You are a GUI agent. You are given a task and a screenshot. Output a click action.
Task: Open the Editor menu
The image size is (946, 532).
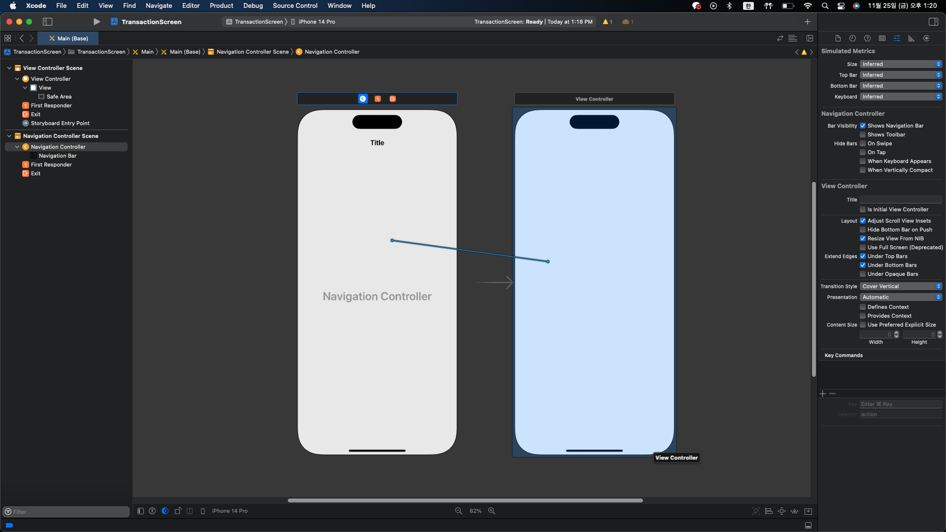191,6
